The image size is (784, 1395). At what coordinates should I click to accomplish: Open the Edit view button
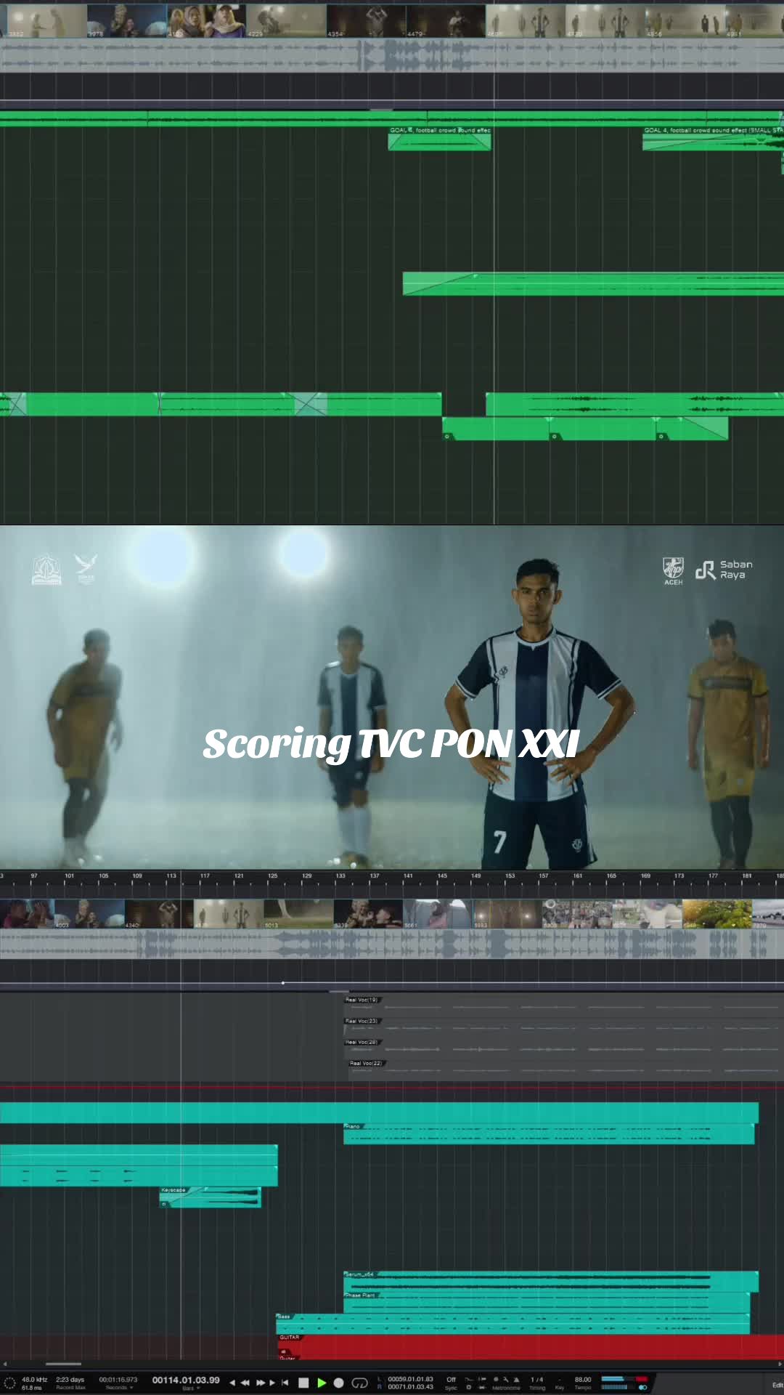coord(777,1385)
